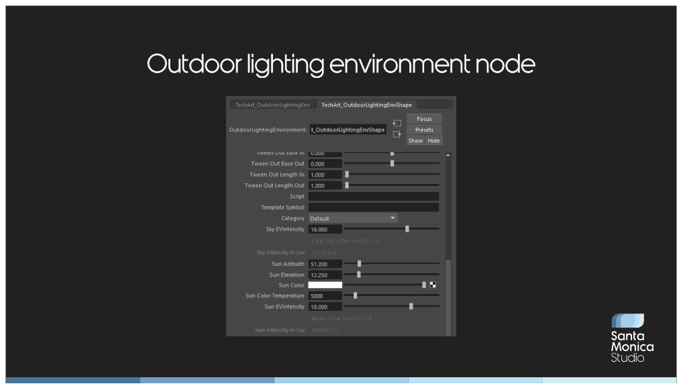The image size is (681, 388).
Task: Click the Tween Out Ease Out slider handle
Action: tap(392, 163)
